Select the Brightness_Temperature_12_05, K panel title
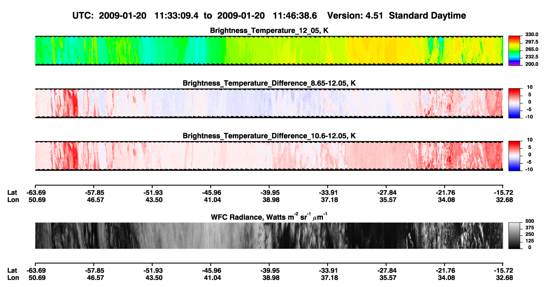 coord(269,31)
